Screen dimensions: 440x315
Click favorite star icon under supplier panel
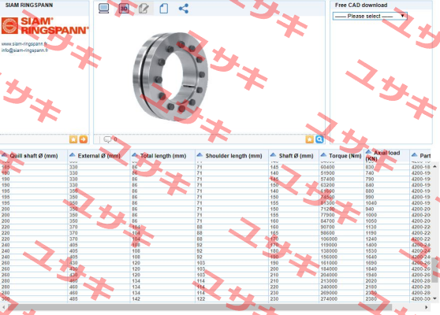[x=73, y=139]
